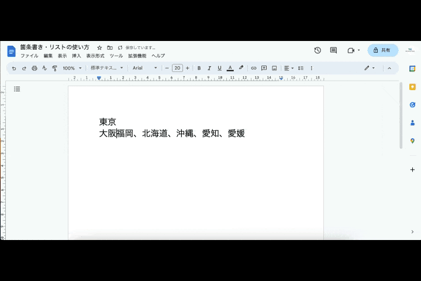Viewport: 421px width, 281px height.
Task: Open Google Keep from the side panel
Action: (x=412, y=87)
